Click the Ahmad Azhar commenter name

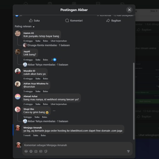[31, 96]
